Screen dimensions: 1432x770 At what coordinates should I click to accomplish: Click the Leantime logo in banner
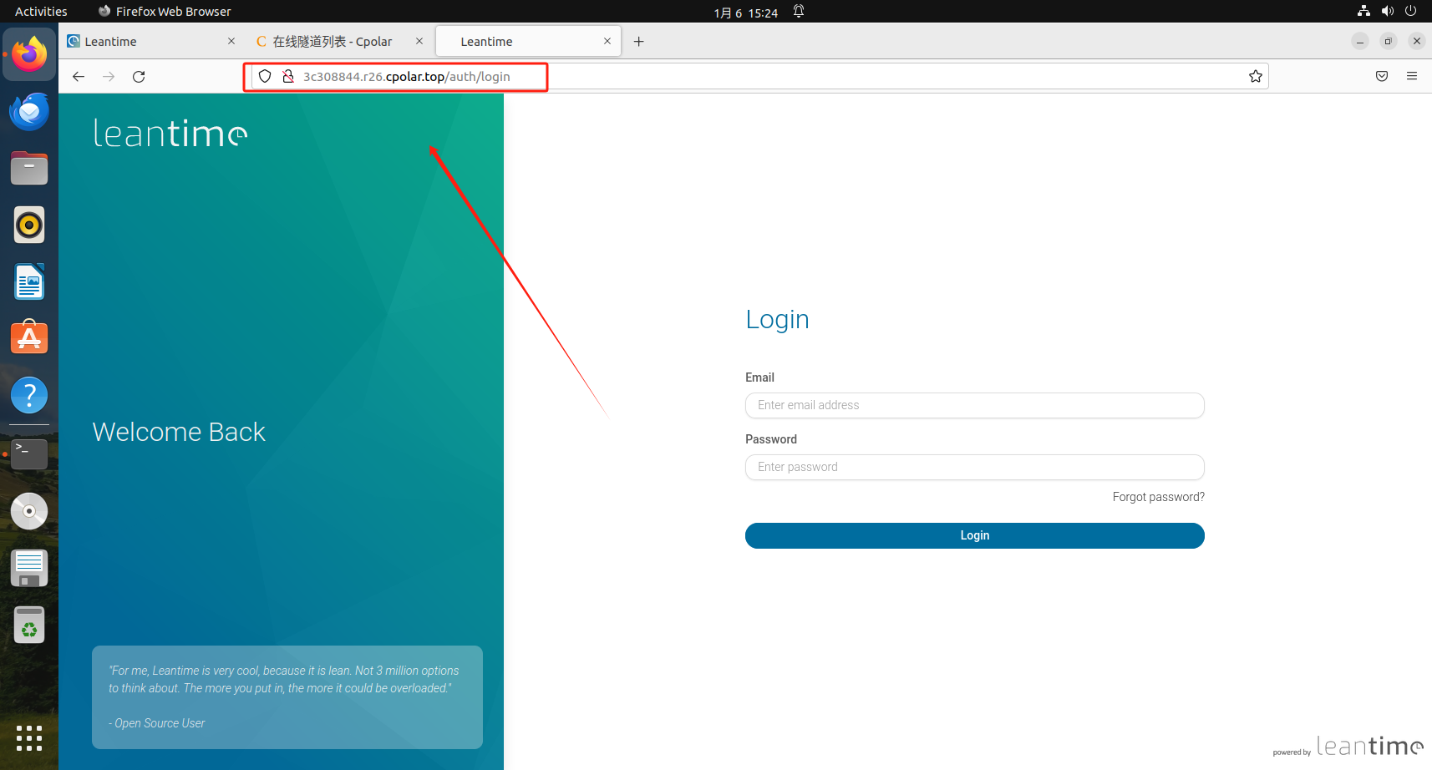coord(170,133)
